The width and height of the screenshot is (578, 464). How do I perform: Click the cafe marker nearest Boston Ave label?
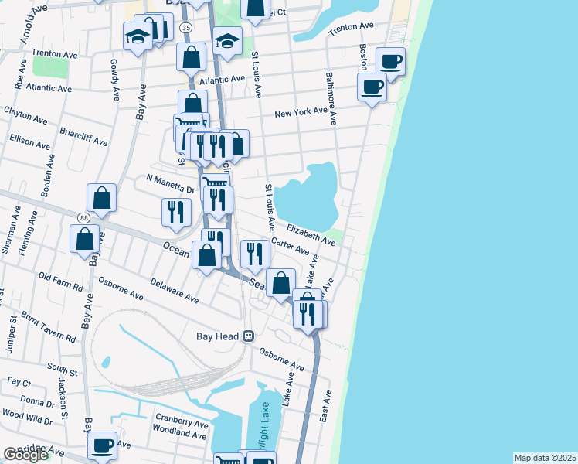[x=390, y=63]
